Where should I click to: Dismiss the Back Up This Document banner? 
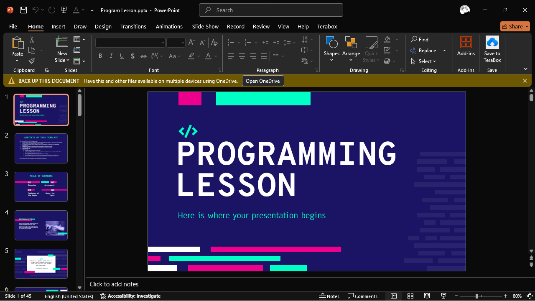click(525, 81)
